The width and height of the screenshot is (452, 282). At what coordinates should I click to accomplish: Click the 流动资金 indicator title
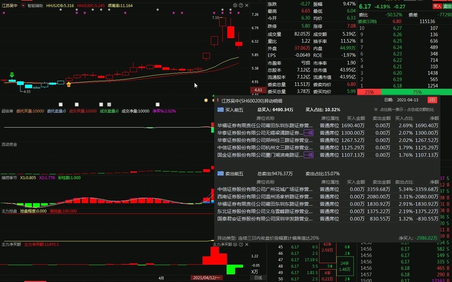9,145
